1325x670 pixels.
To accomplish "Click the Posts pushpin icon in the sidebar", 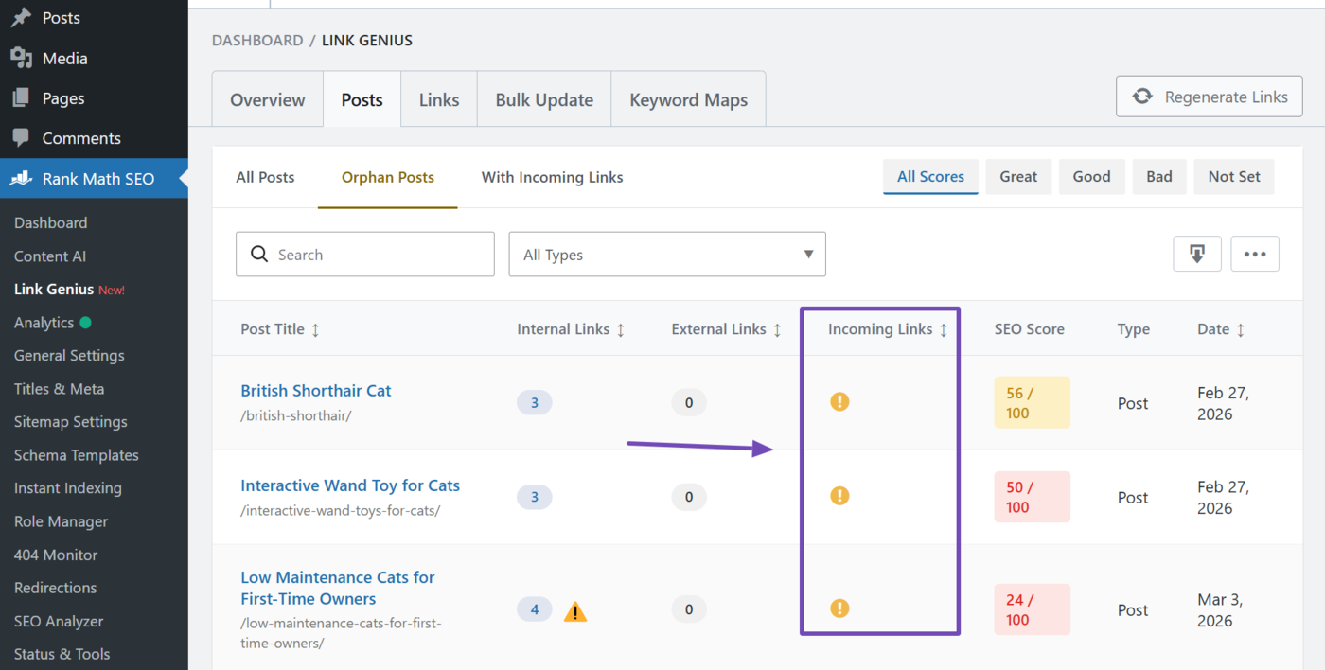I will click(x=19, y=17).
